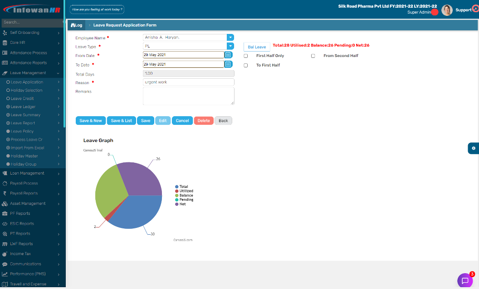This screenshot has width=479, height=289.
Task: Click the Bal Leave button
Action: tap(257, 47)
